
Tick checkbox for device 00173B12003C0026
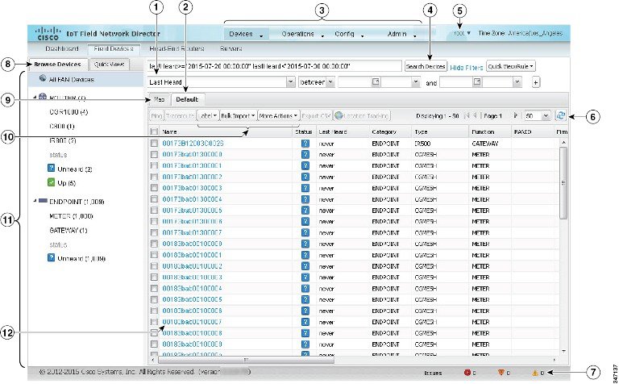[x=155, y=142]
